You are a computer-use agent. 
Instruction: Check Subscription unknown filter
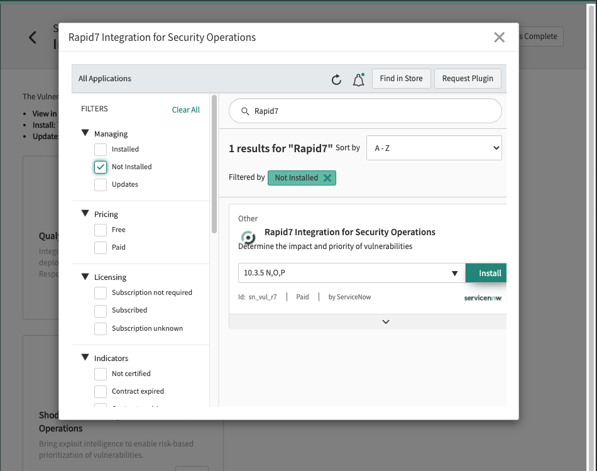[x=101, y=328]
